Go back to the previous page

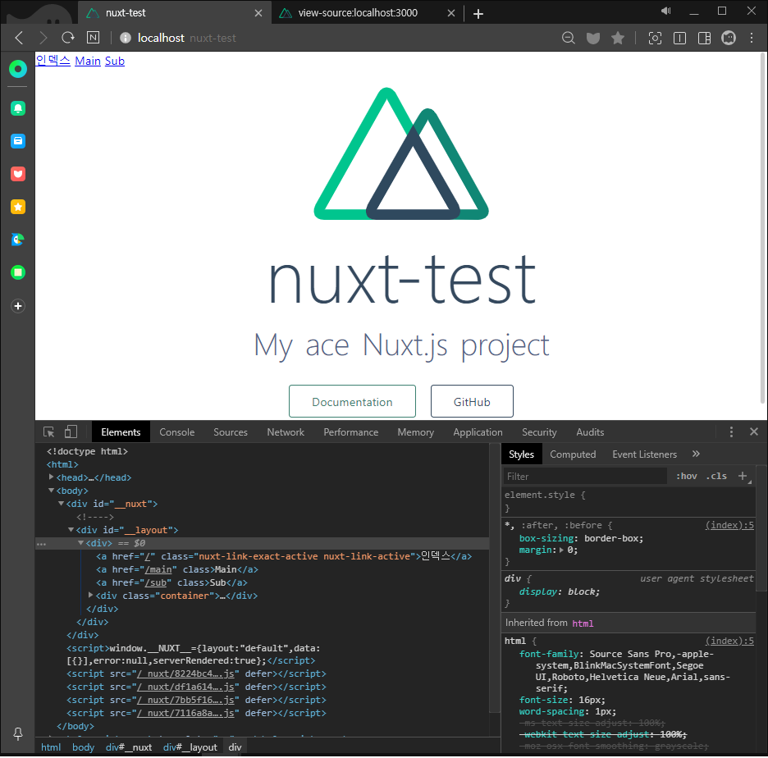19,38
